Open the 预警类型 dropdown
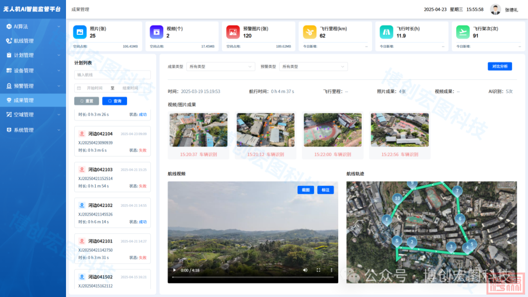This screenshot has width=528, height=297. click(313, 67)
